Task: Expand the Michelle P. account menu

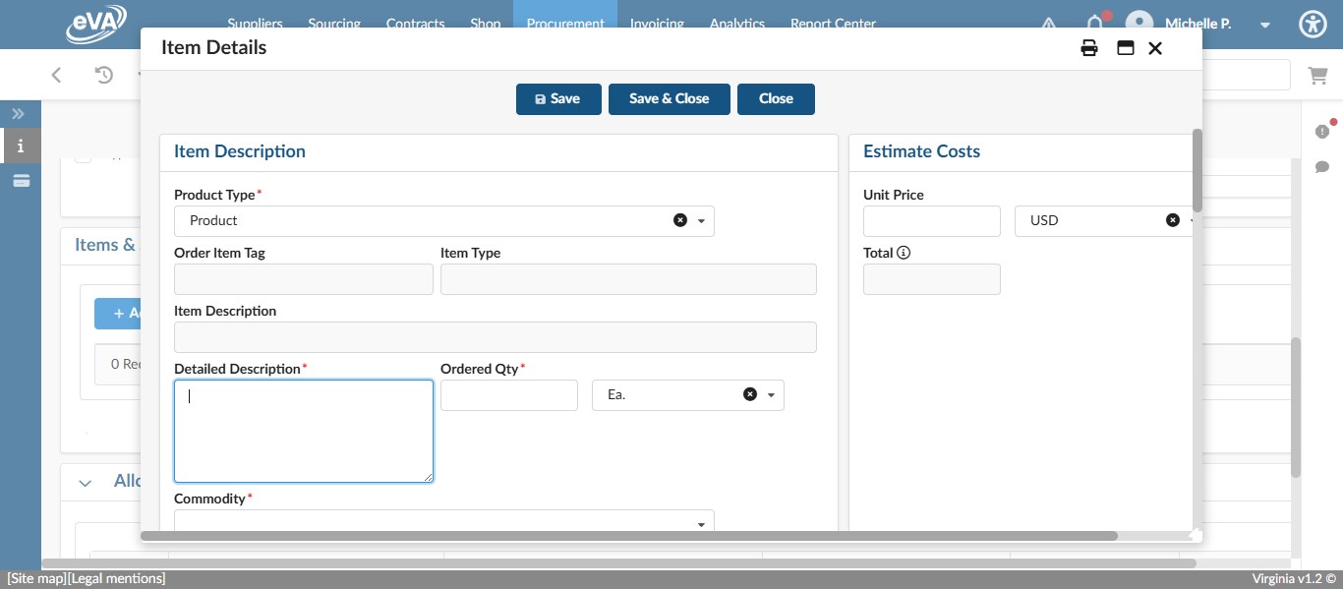Action: tap(1264, 25)
